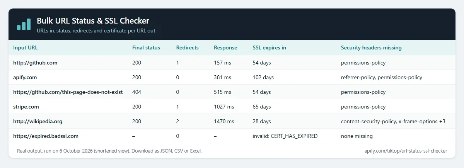The height and width of the screenshot is (168, 464).
Task: Click the stripe.com permissions-policy cell
Action: (x=363, y=107)
